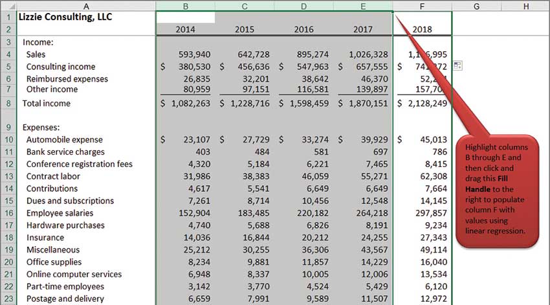Click 2018 total income value 2,128,249
550x305 pixels.
(422, 103)
